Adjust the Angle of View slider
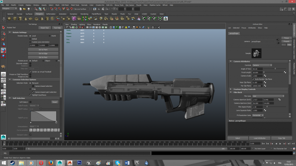 coord(275,69)
